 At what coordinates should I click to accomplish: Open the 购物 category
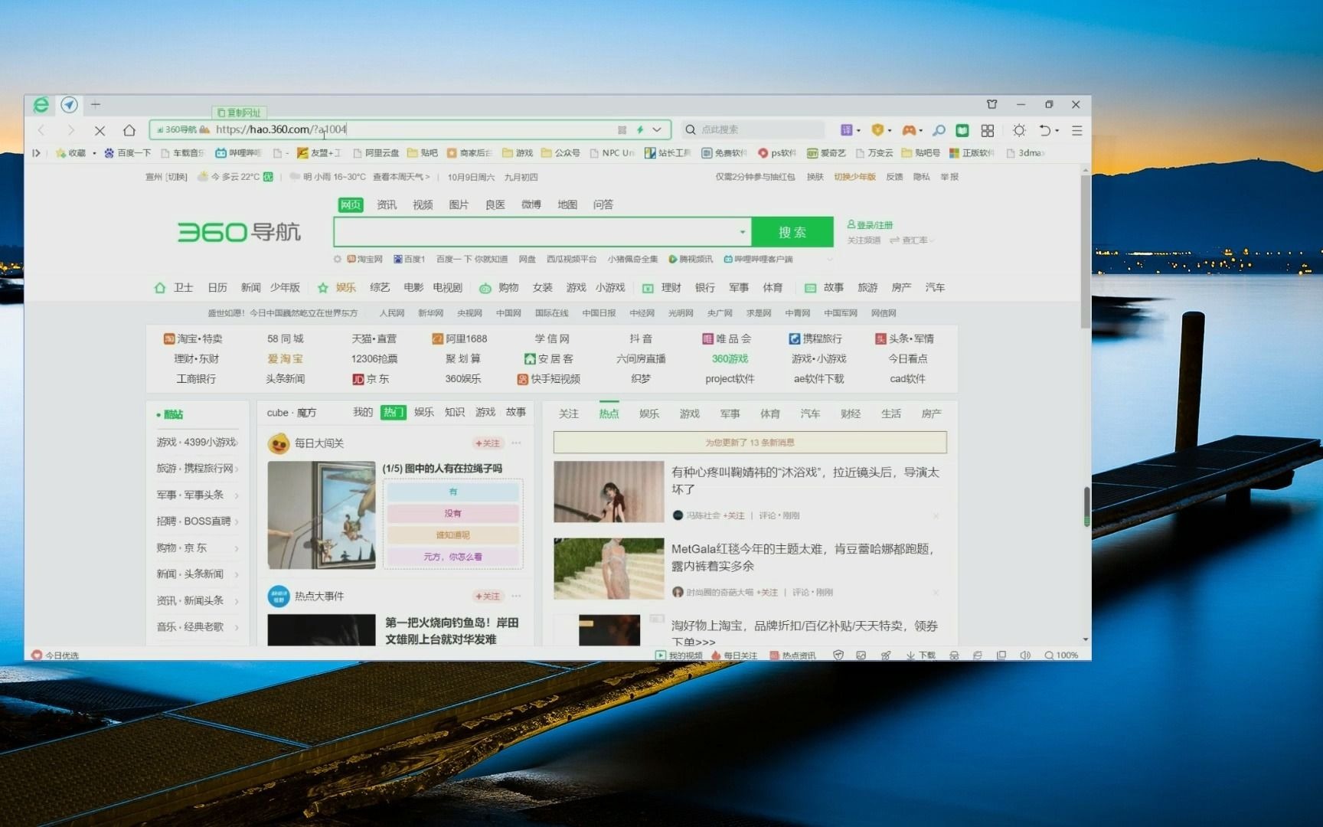(x=499, y=287)
